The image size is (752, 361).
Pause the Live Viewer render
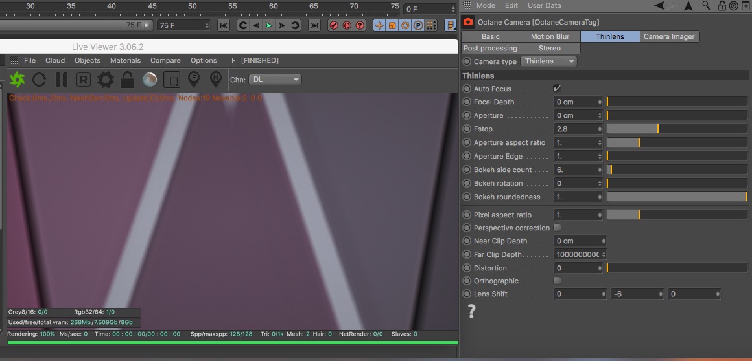pyautogui.click(x=62, y=80)
